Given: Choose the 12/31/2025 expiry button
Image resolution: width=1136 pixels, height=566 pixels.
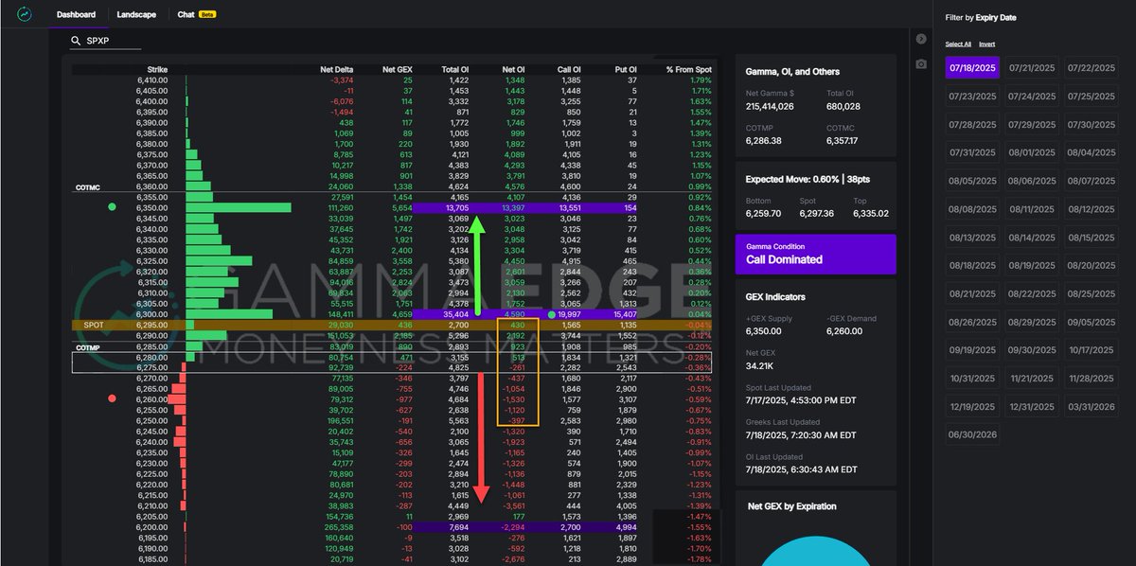Looking at the screenshot, I should point(1032,406).
